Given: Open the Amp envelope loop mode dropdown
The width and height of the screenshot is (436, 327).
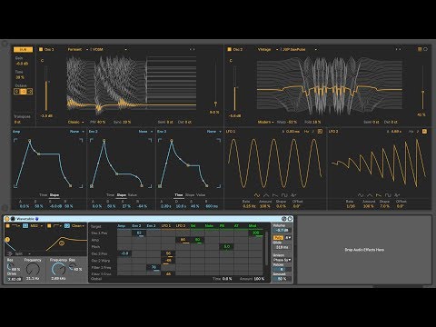Looking at the screenshot, I should pos(77,132).
